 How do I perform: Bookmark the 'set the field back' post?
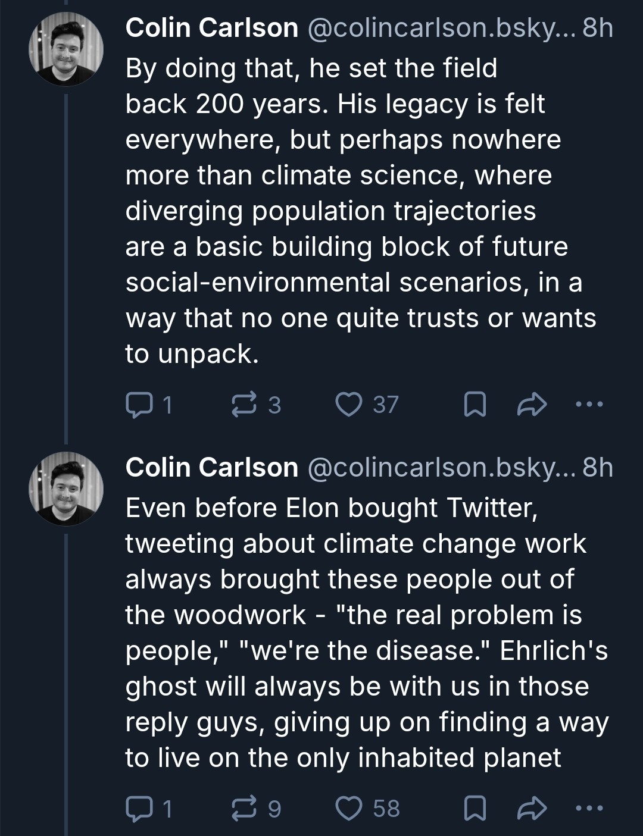point(475,405)
